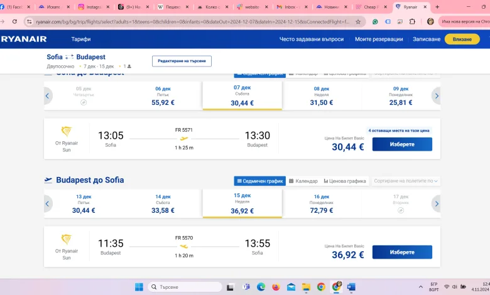Viewport: 490px width, 295px height.
Task: Close the Ryanair browser tab
Action: tap(425, 7)
